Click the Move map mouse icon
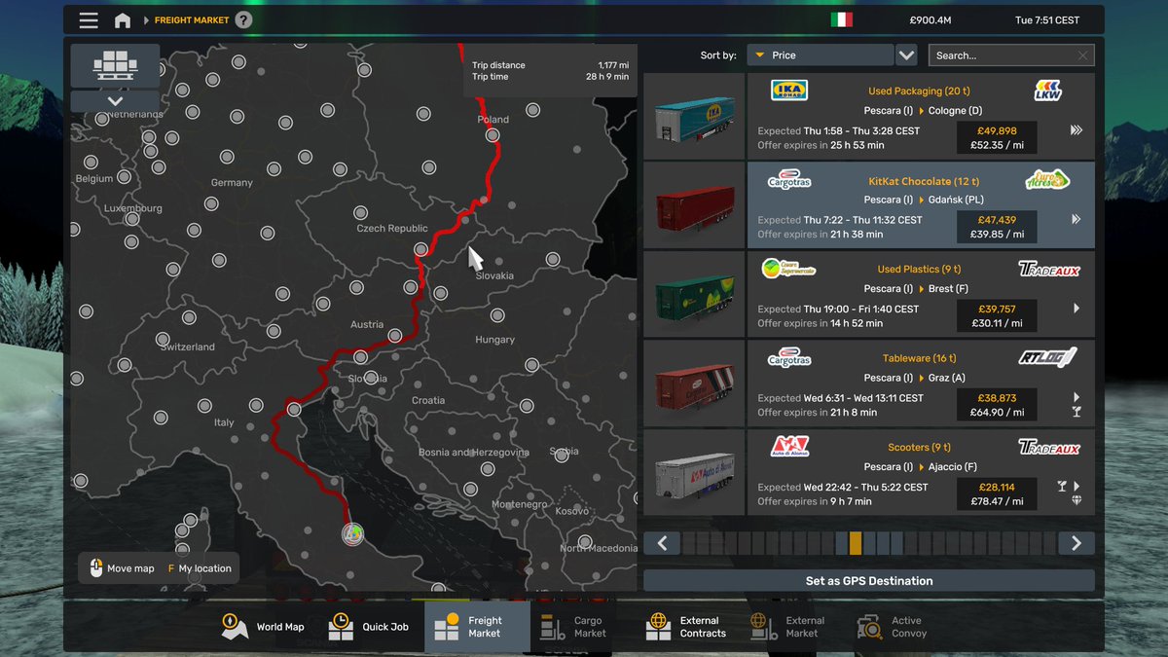Viewport: 1168px width, 657px height. (x=95, y=567)
